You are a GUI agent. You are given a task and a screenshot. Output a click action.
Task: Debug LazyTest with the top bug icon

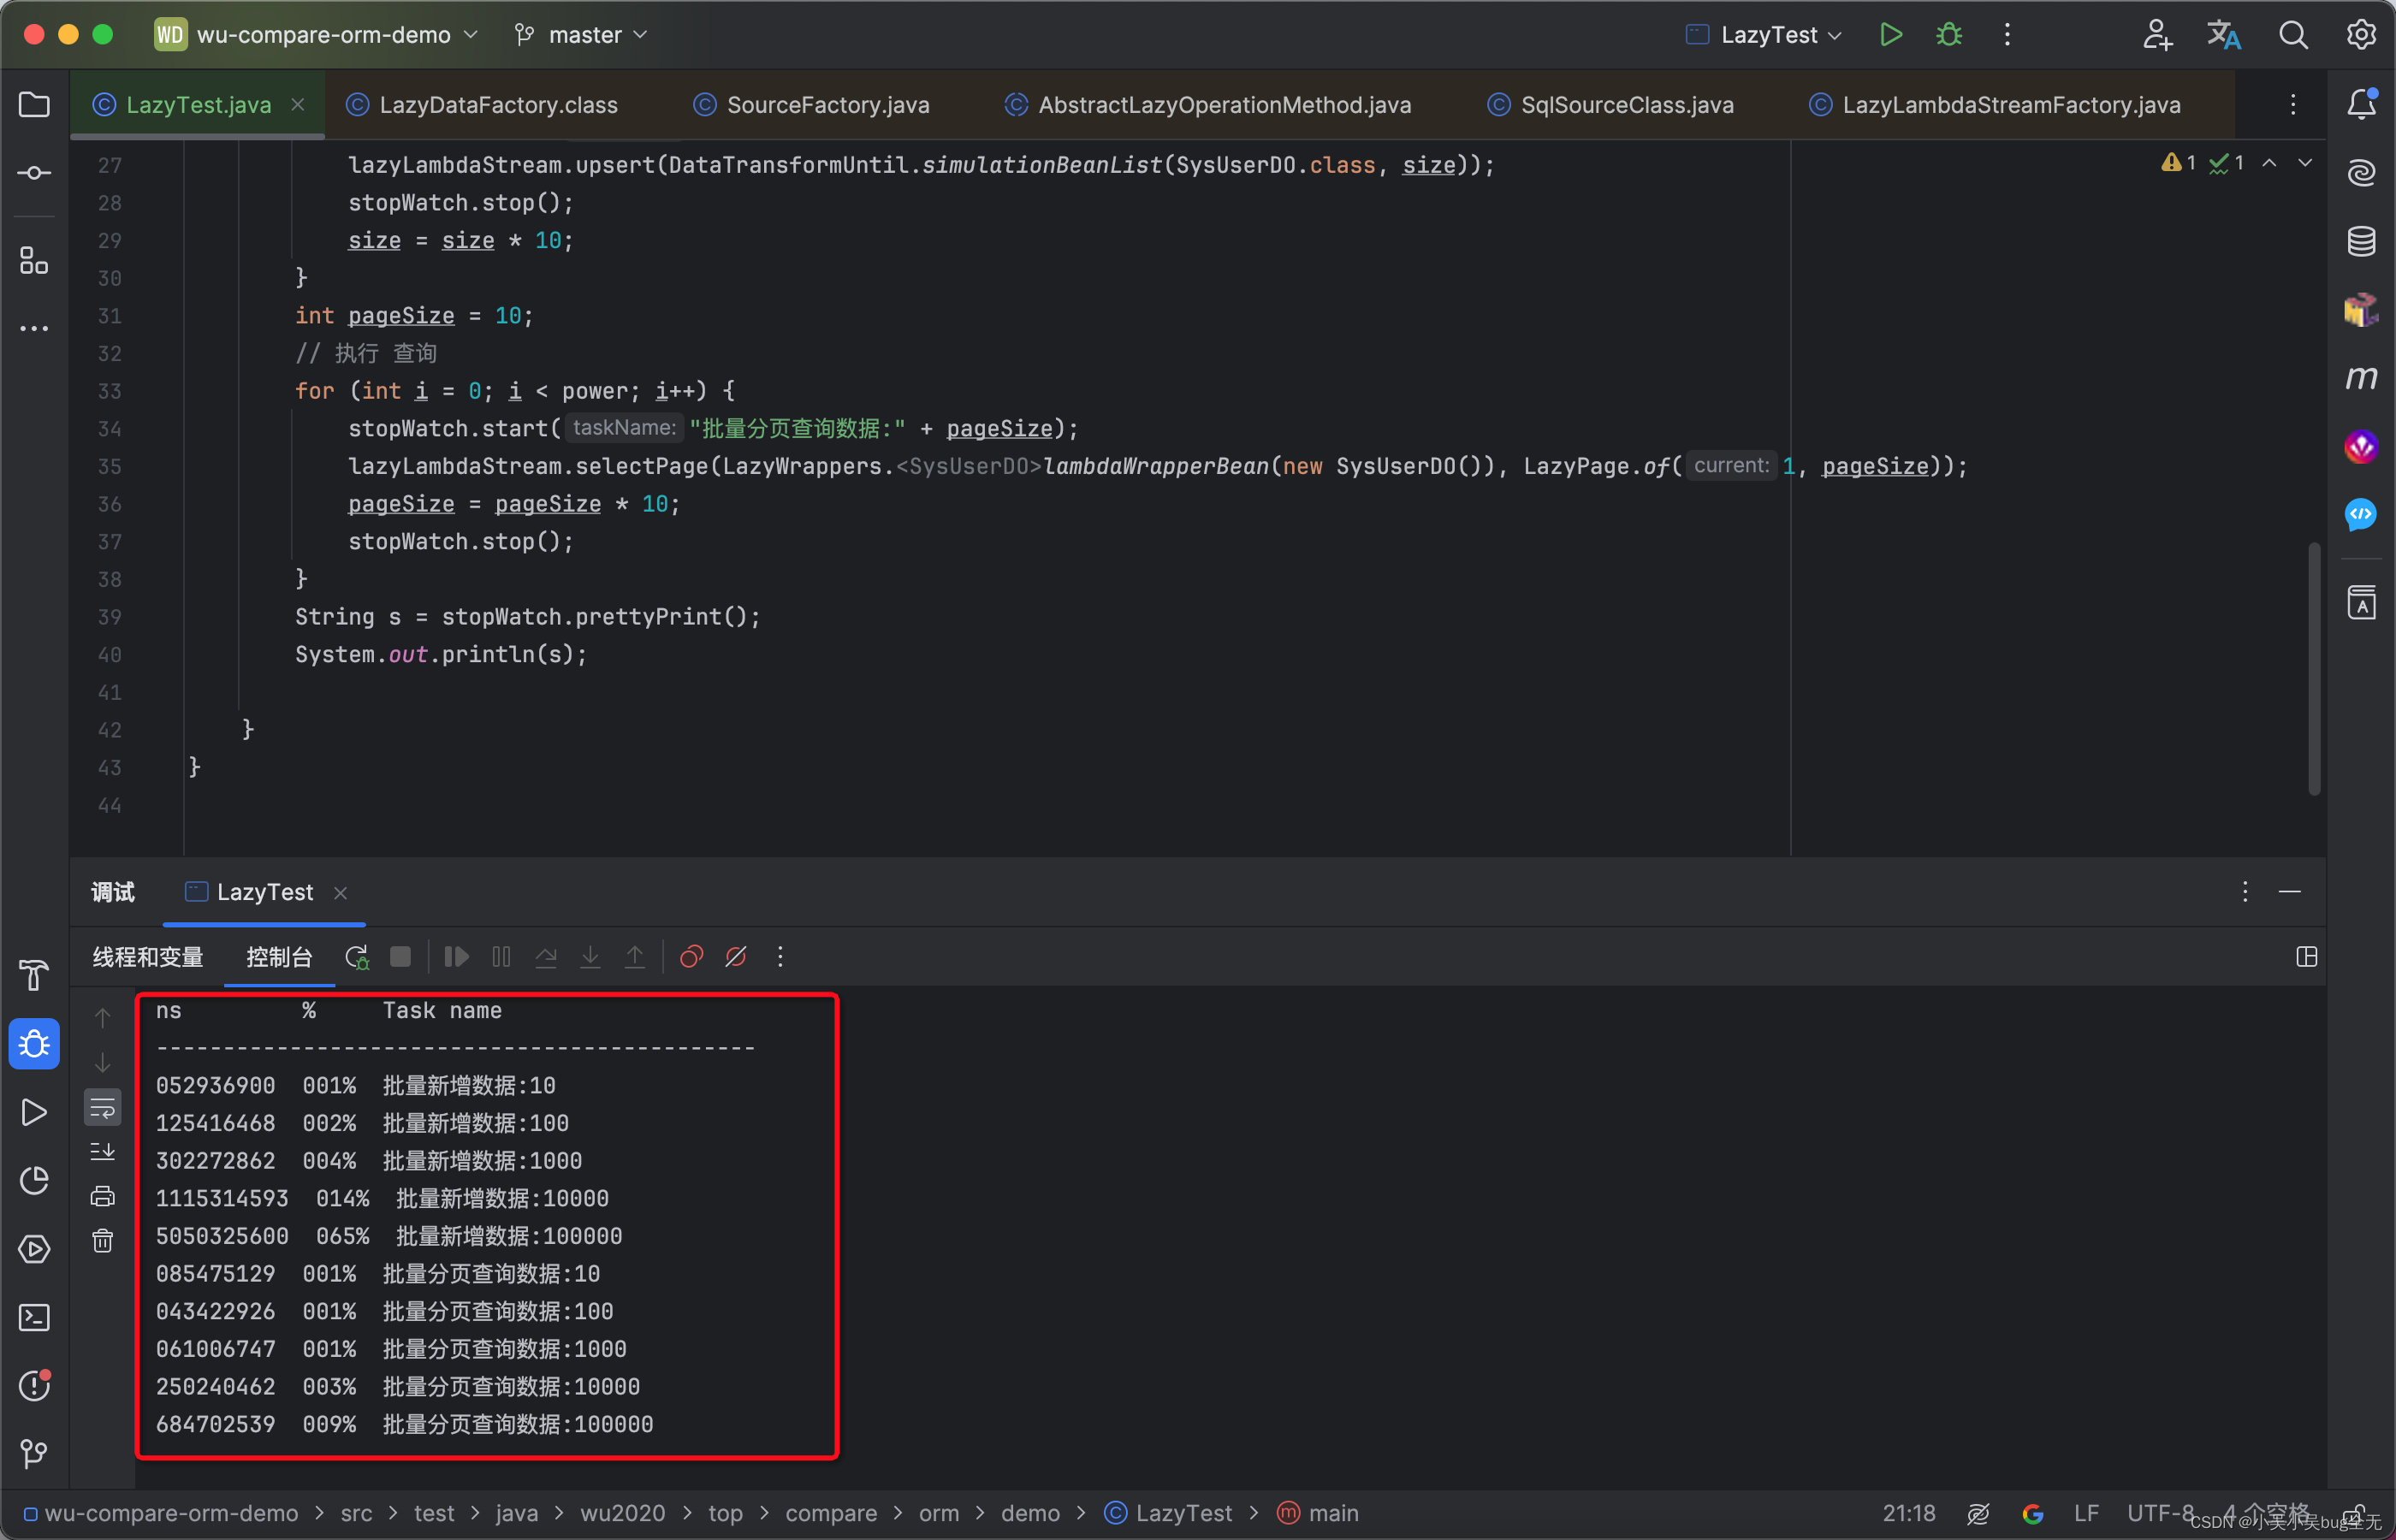click(x=1949, y=35)
